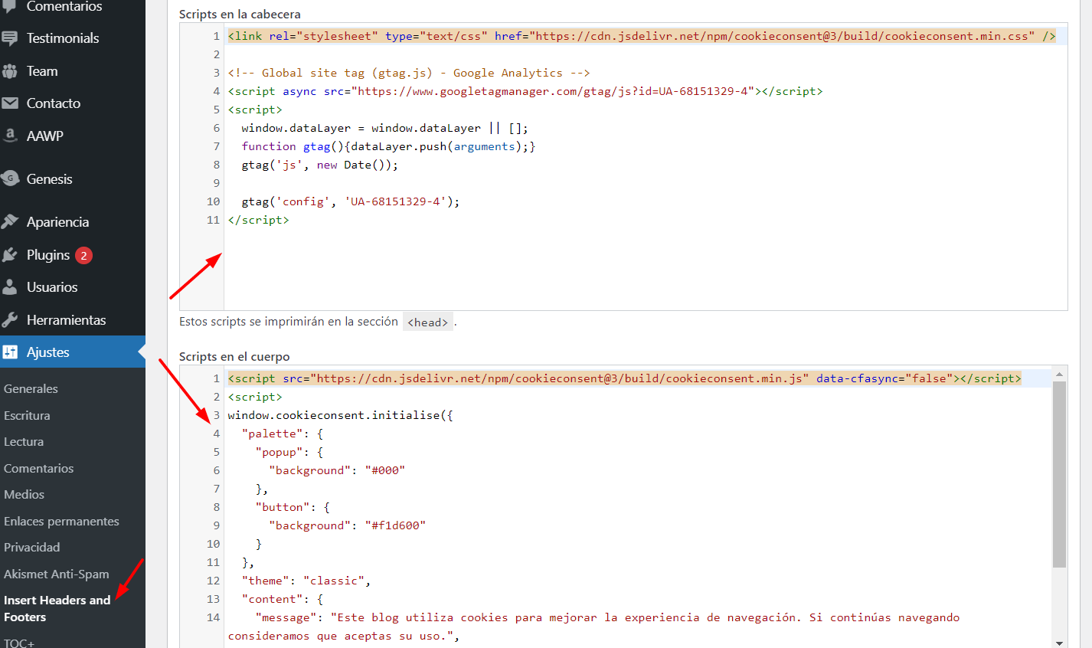This screenshot has height=648, width=1092.
Task: Go to Herramientas
Action: (x=67, y=320)
